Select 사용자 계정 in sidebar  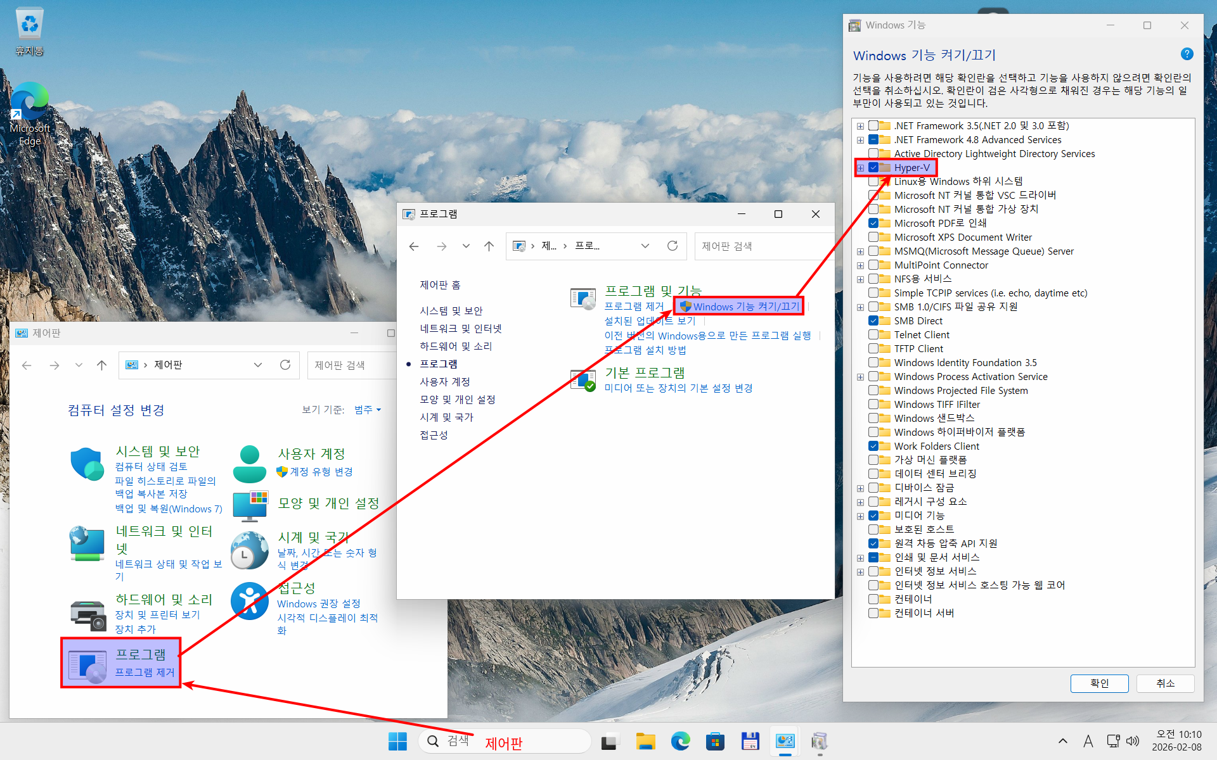445,381
